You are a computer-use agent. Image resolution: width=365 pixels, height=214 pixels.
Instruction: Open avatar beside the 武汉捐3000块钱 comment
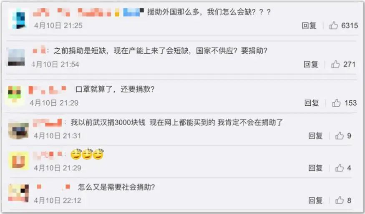click(18, 130)
